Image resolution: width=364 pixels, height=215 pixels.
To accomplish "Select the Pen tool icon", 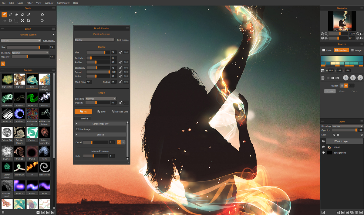I will [10, 15].
